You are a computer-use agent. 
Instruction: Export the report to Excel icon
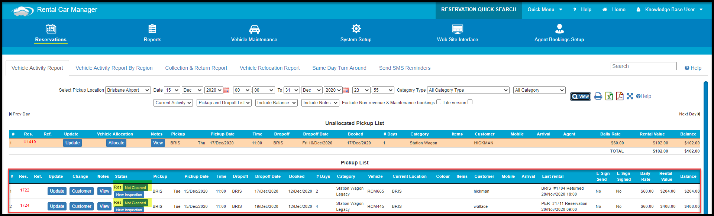click(x=609, y=96)
